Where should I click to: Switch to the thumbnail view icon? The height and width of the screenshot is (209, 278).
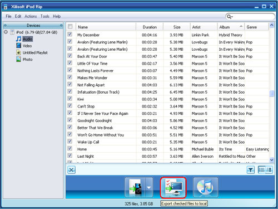pos(269,170)
